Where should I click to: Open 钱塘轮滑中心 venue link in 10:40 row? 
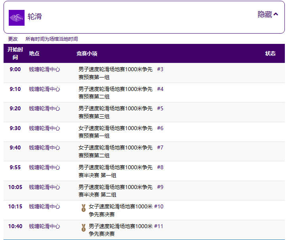(45, 226)
